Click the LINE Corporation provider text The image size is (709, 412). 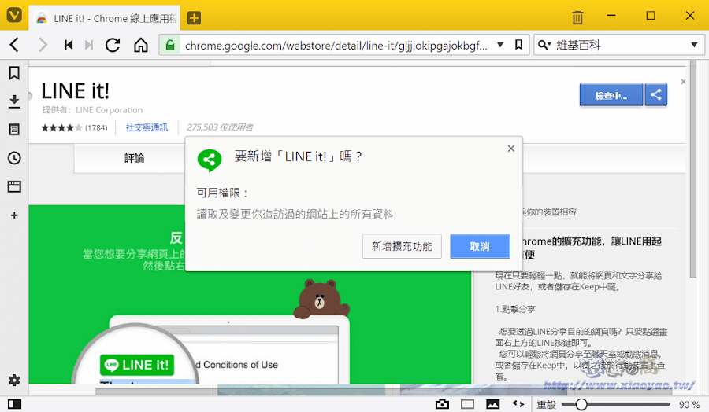109,109
